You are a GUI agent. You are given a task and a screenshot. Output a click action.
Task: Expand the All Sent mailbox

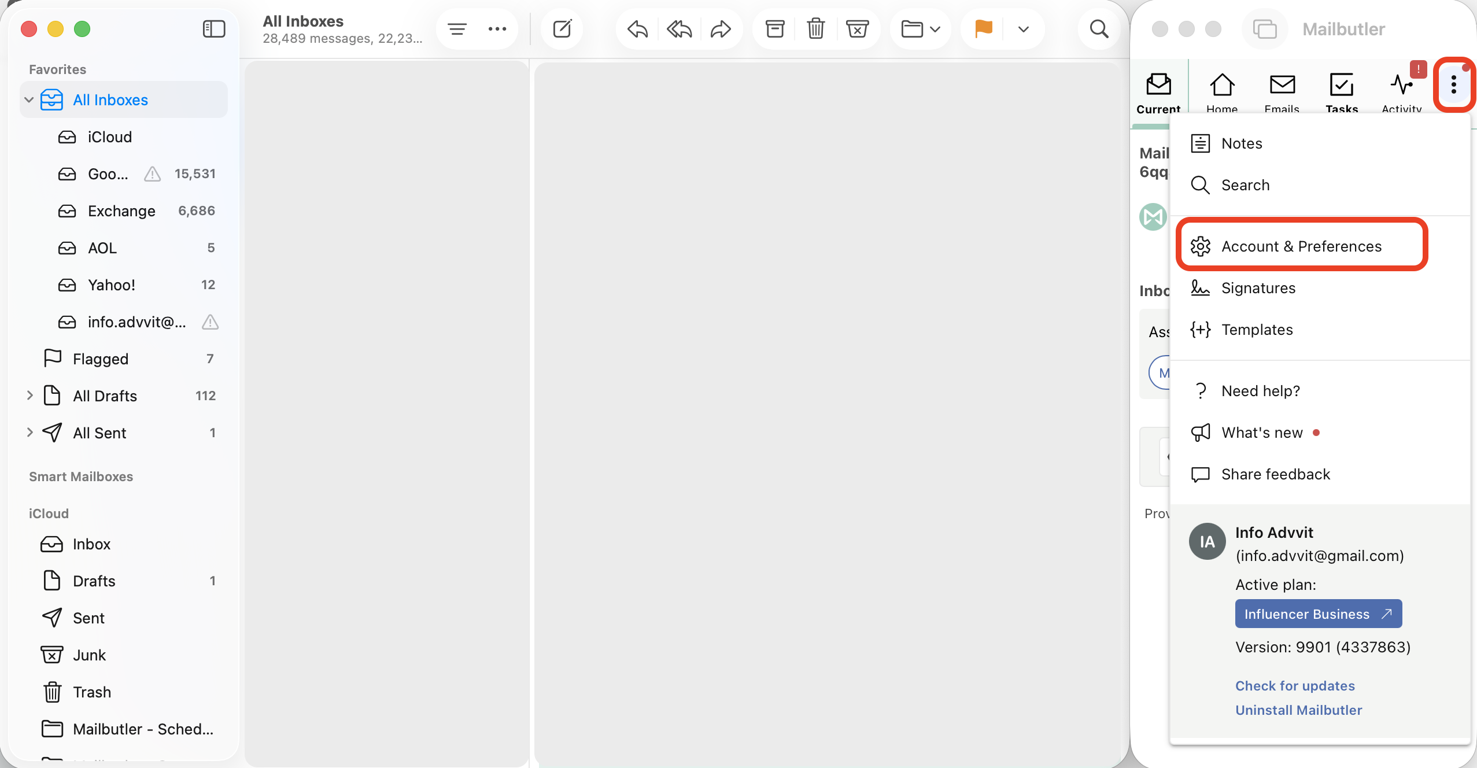[x=30, y=433]
